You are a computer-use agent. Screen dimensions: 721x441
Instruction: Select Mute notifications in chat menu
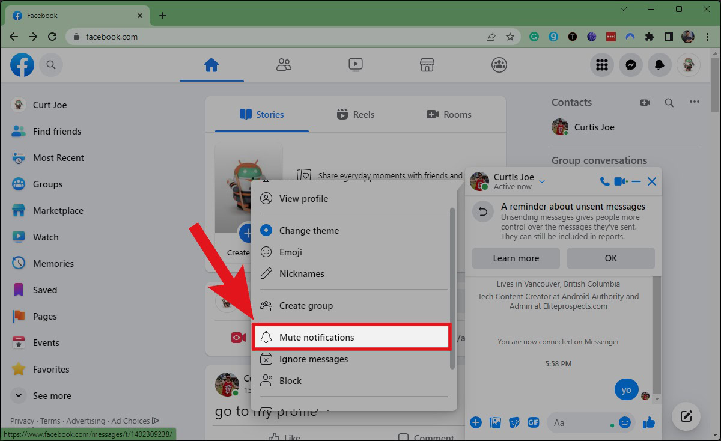[351, 338]
